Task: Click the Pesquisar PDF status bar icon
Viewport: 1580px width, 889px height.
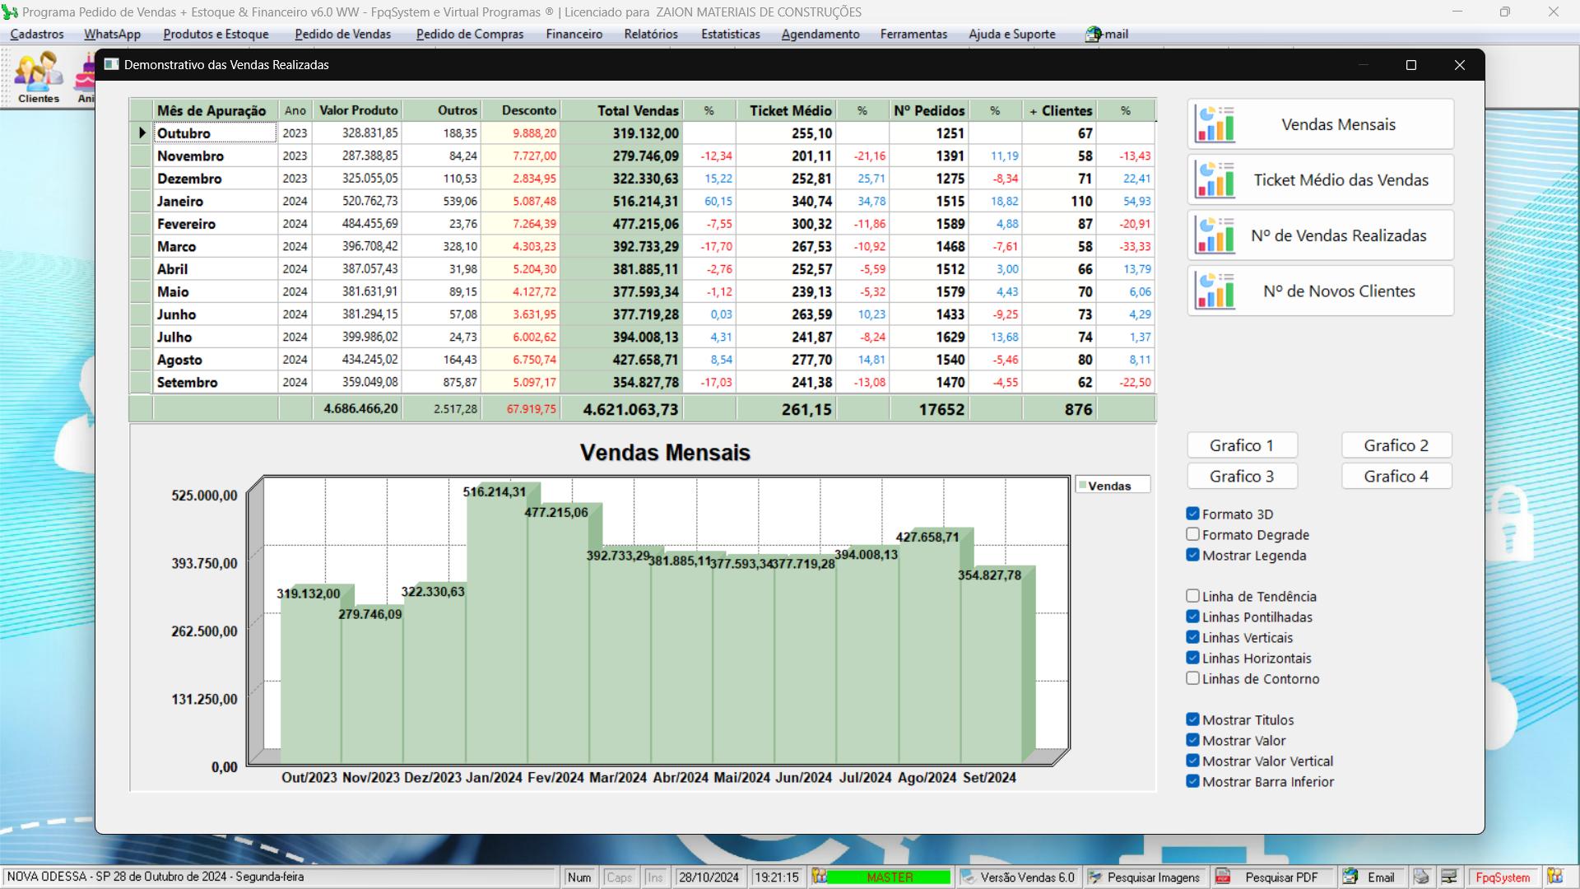Action: coord(1224,877)
